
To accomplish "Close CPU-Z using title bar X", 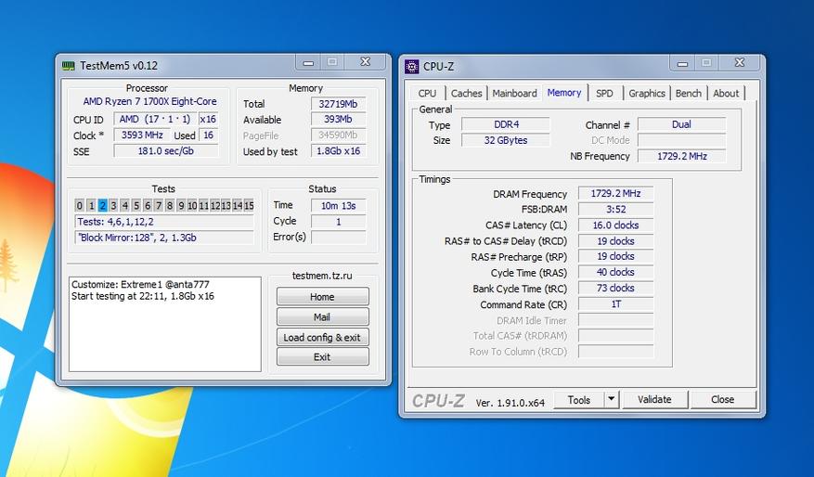I will click(740, 63).
